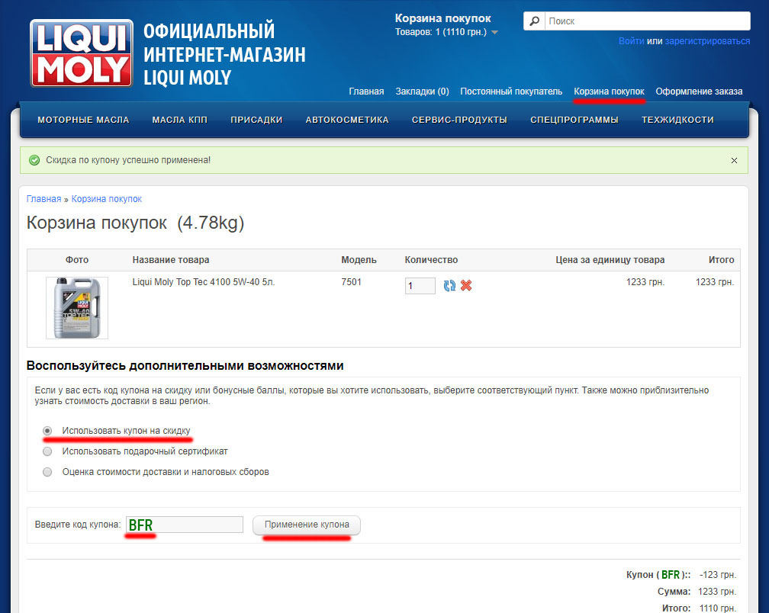This screenshot has height=613, width=769.
Task: Click the Поиск search input field
Action: point(648,21)
